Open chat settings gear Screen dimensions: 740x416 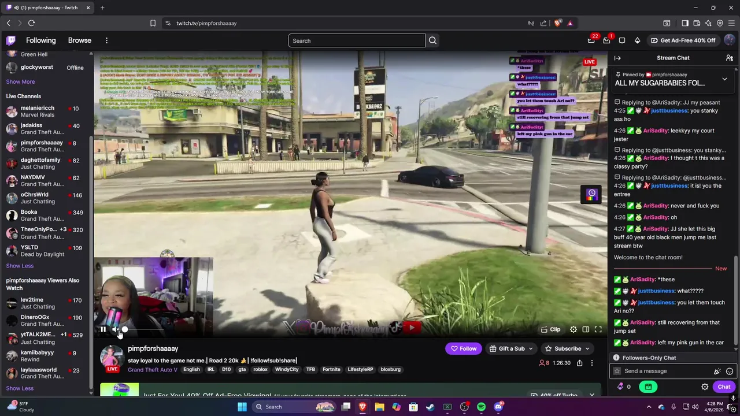tap(705, 387)
